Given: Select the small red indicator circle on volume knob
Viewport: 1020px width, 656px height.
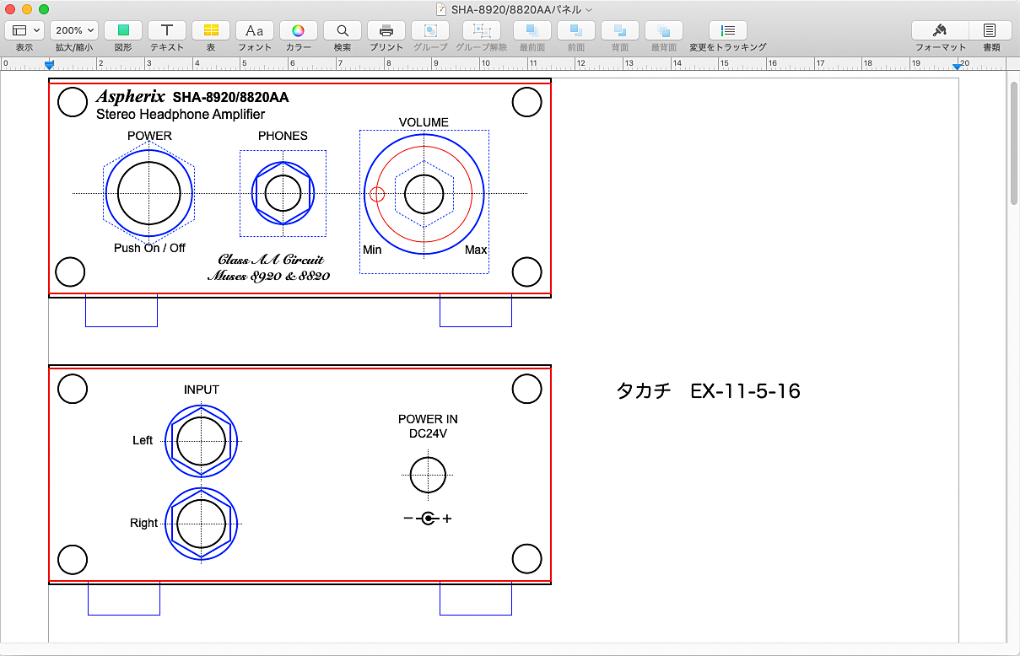Looking at the screenshot, I should [377, 195].
